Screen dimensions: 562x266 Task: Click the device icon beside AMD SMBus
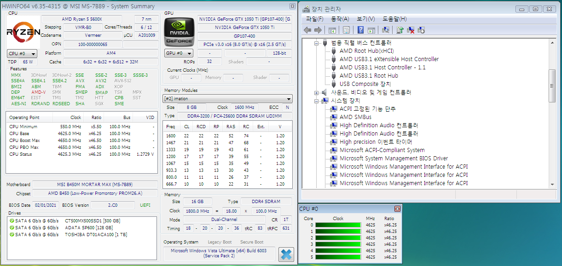pos(334,117)
